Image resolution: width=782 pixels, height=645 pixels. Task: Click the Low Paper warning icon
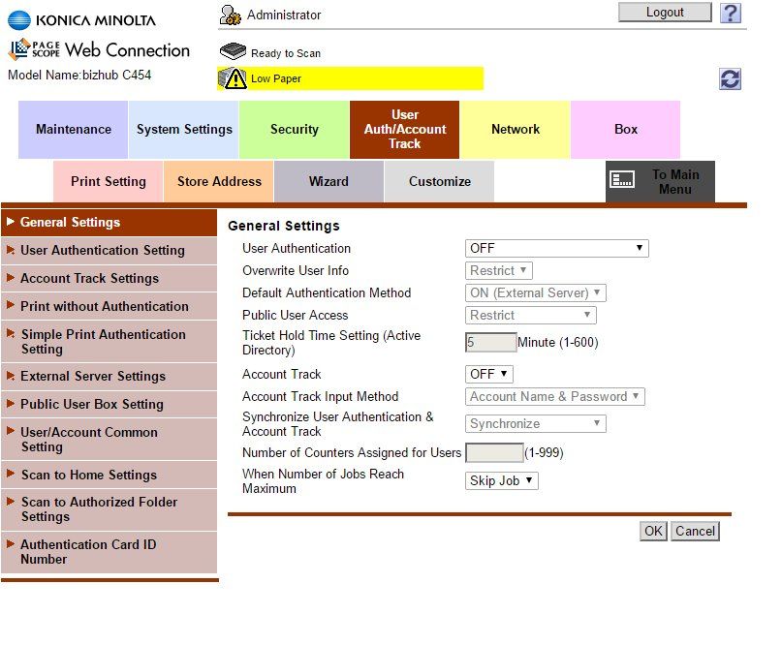click(x=233, y=78)
